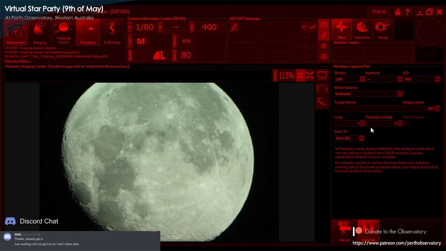Click the Image count stepper showing 100
Viewport: 446px width, 251px height.
[x=437, y=109]
